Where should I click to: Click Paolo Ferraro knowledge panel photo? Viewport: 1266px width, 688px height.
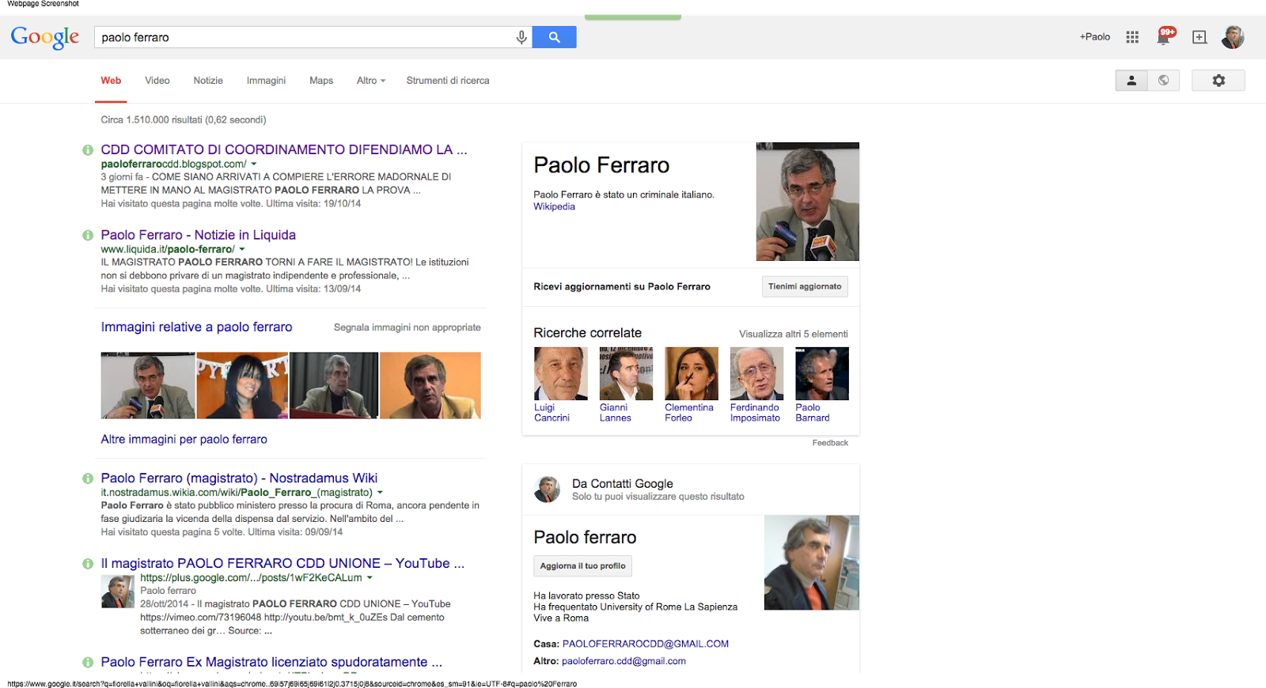pyautogui.click(x=807, y=202)
